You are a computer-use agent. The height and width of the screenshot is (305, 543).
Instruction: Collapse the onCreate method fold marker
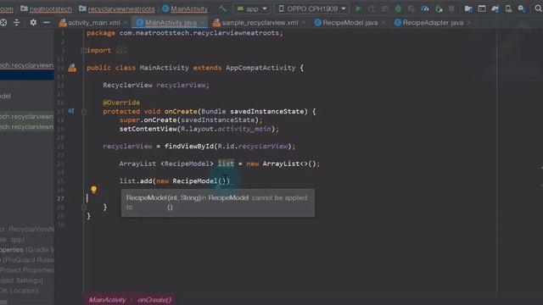(x=84, y=111)
